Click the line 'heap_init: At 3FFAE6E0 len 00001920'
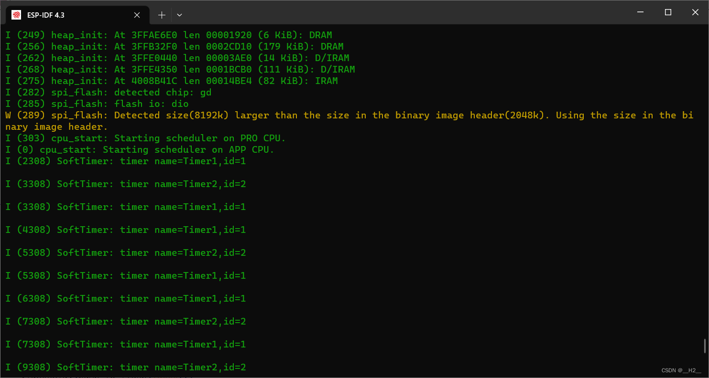 click(x=168, y=35)
